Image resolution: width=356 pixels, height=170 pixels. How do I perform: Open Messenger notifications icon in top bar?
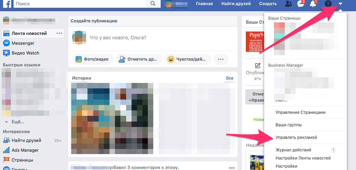pyautogui.click(x=301, y=4)
